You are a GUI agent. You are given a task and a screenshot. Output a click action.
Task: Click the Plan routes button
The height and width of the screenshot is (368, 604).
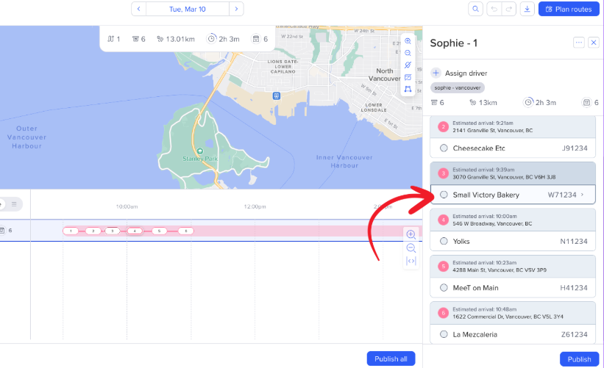tap(569, 9)
